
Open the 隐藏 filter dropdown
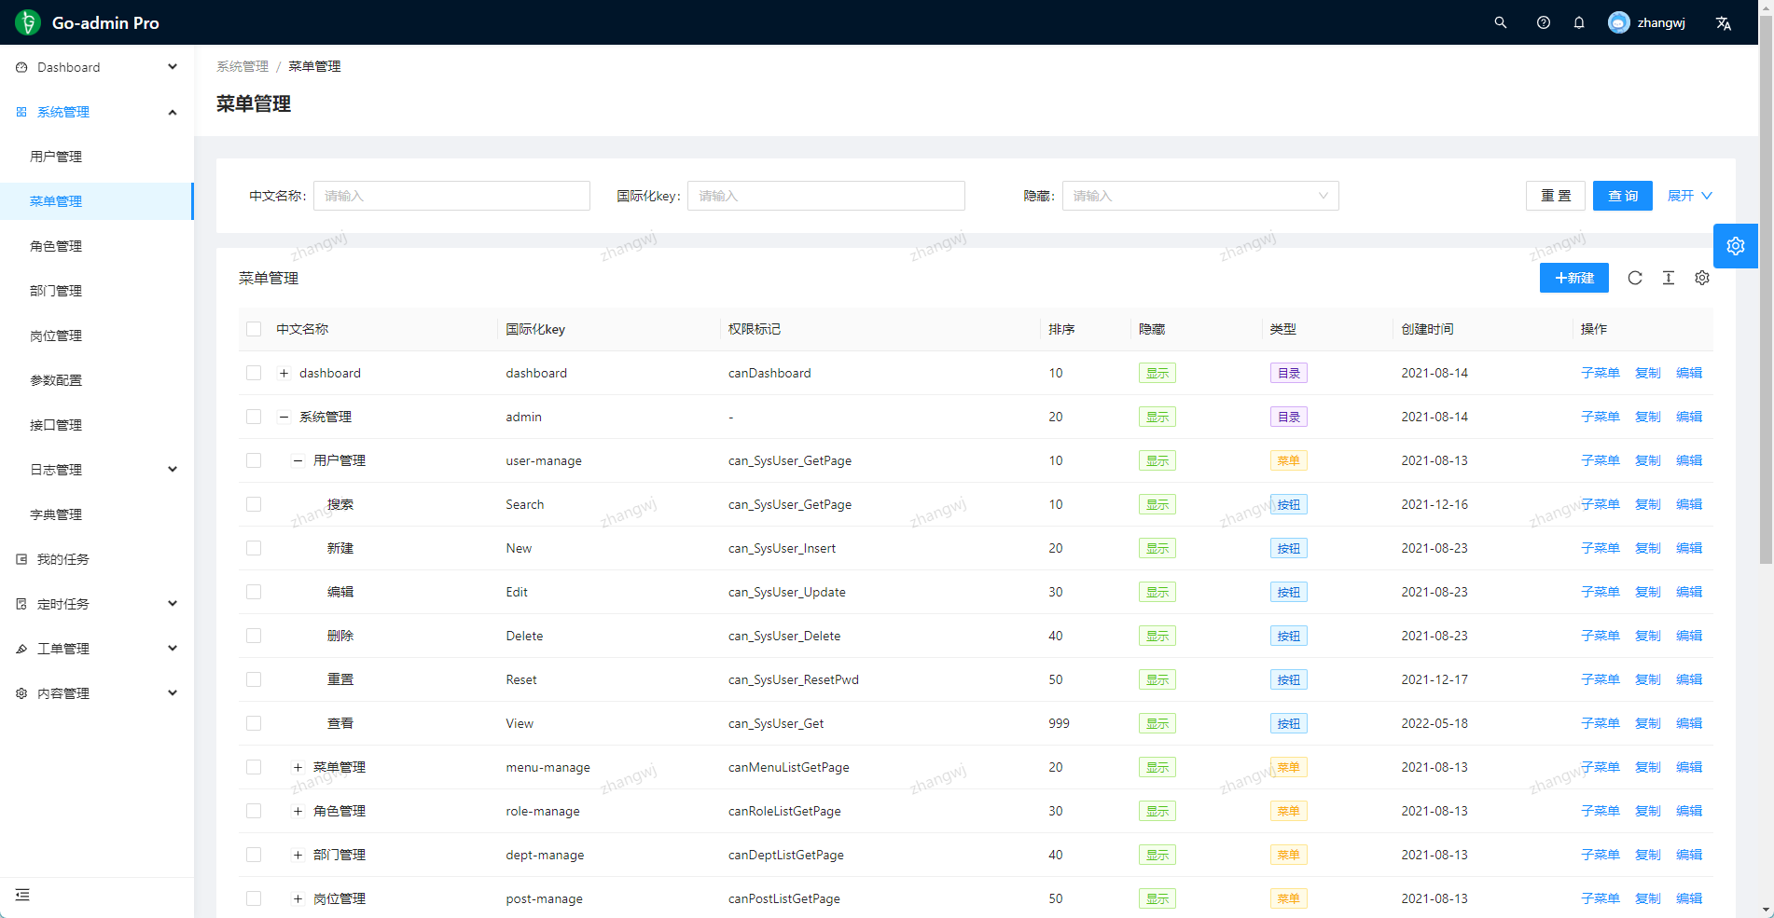click(1200, 196)
